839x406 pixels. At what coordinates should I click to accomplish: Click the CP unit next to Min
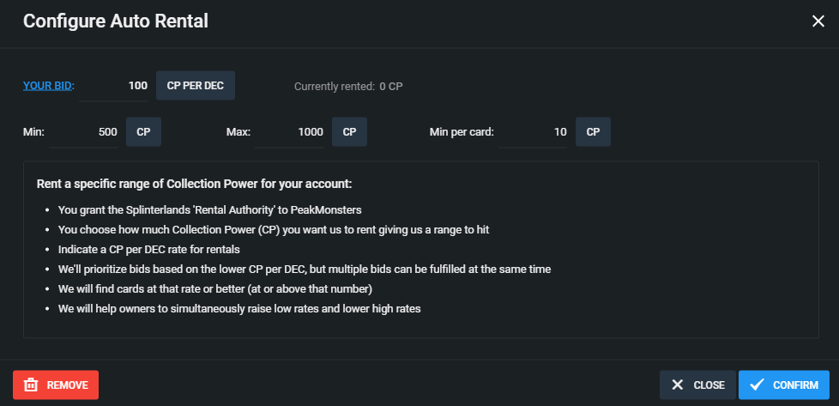(143, 132)
